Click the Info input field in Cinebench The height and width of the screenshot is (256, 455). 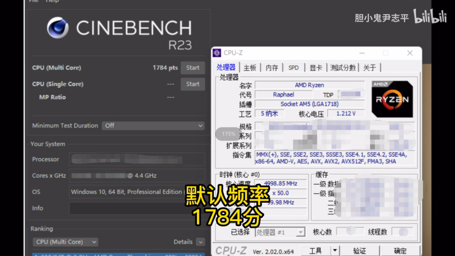pos(137,208)
